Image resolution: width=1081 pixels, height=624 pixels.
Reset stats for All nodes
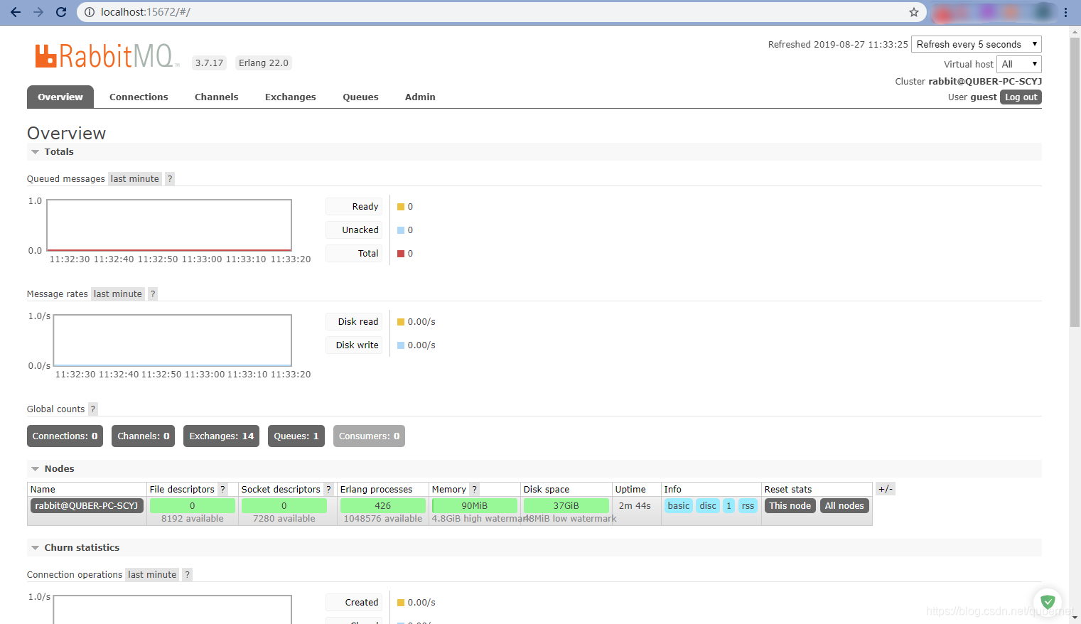click(x=844, y=505)
